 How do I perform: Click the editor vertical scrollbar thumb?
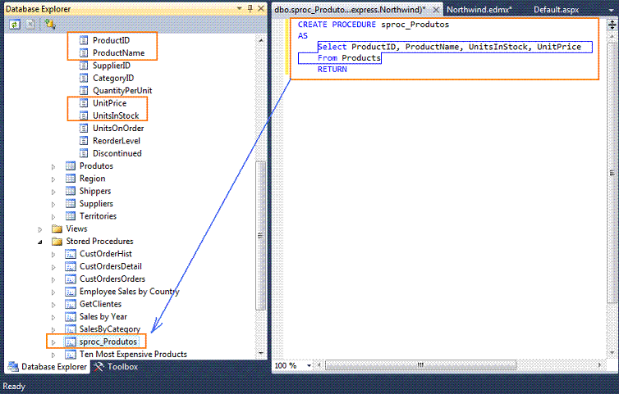coord(612,172)
